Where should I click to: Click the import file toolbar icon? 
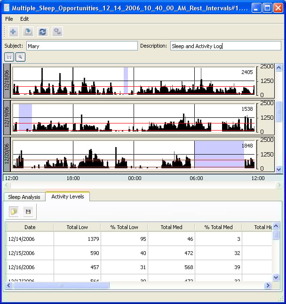pyautogui.click(x=28, y=32)
